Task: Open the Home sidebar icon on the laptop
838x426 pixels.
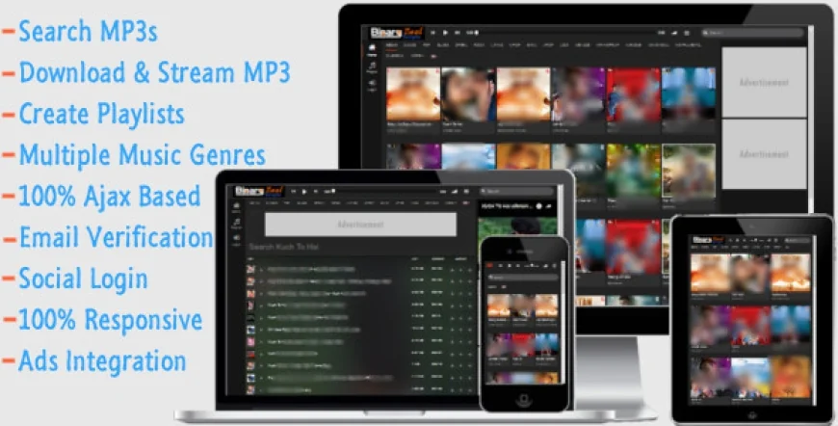Action: pos(236,207)
